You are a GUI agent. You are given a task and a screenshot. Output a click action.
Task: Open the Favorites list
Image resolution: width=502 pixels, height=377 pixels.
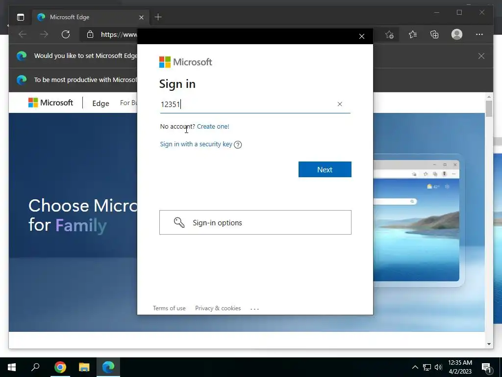tap(413, 34)
